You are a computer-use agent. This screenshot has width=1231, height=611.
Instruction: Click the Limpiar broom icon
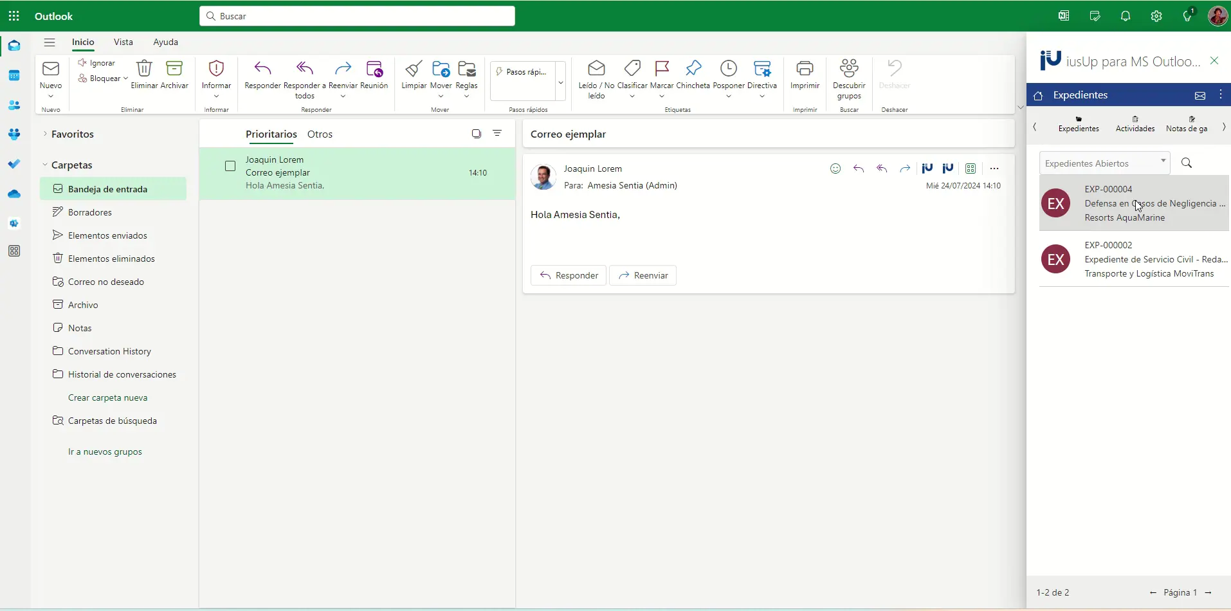coord(414,69)
